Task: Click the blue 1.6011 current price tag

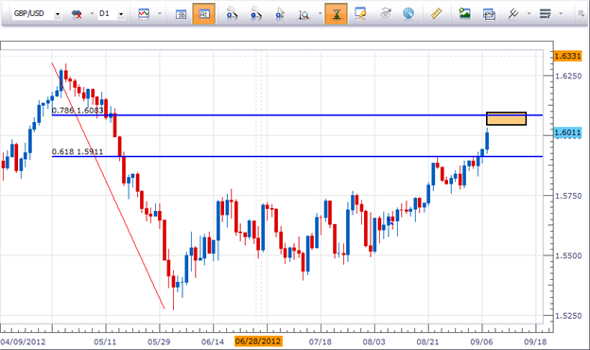Action: tap(568, 132)
